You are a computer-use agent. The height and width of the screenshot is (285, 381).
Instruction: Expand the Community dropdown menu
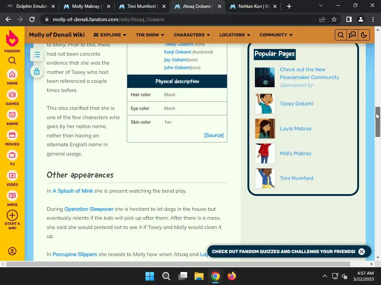pos(276,35)
